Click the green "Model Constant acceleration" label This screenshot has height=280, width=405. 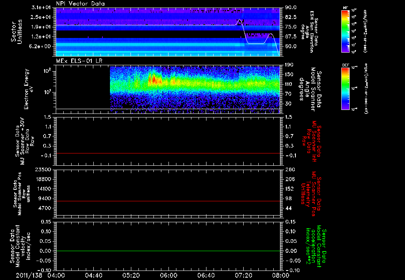[316, 246]
